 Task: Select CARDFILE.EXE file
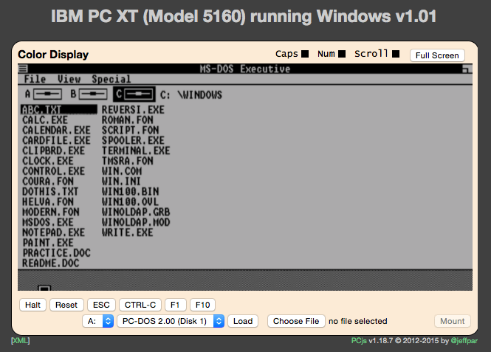click(56, 140)
